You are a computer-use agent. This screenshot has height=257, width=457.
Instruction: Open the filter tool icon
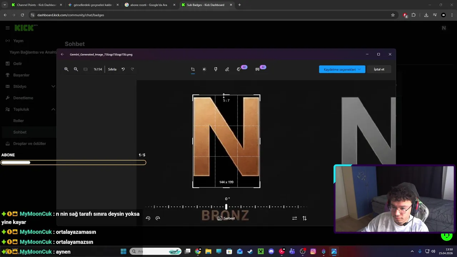[216, 69]
